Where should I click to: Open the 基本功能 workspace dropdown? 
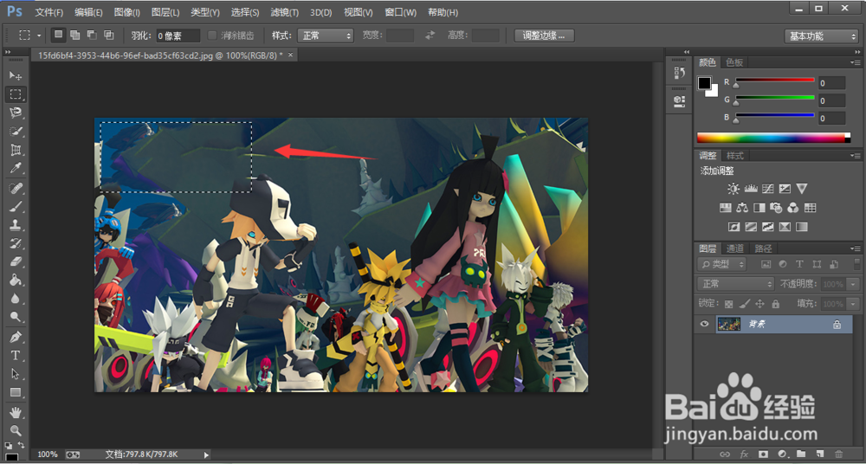820,36
